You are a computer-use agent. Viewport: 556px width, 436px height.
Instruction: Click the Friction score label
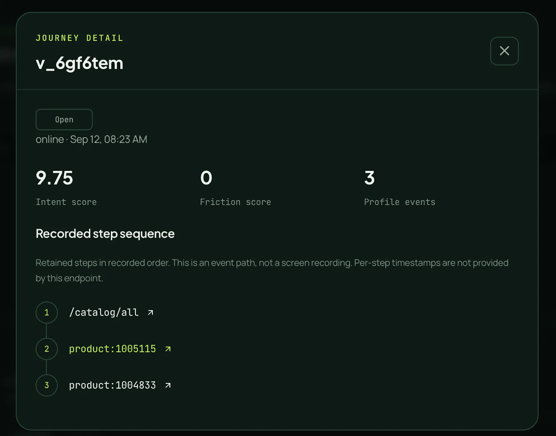click(236, 202)
